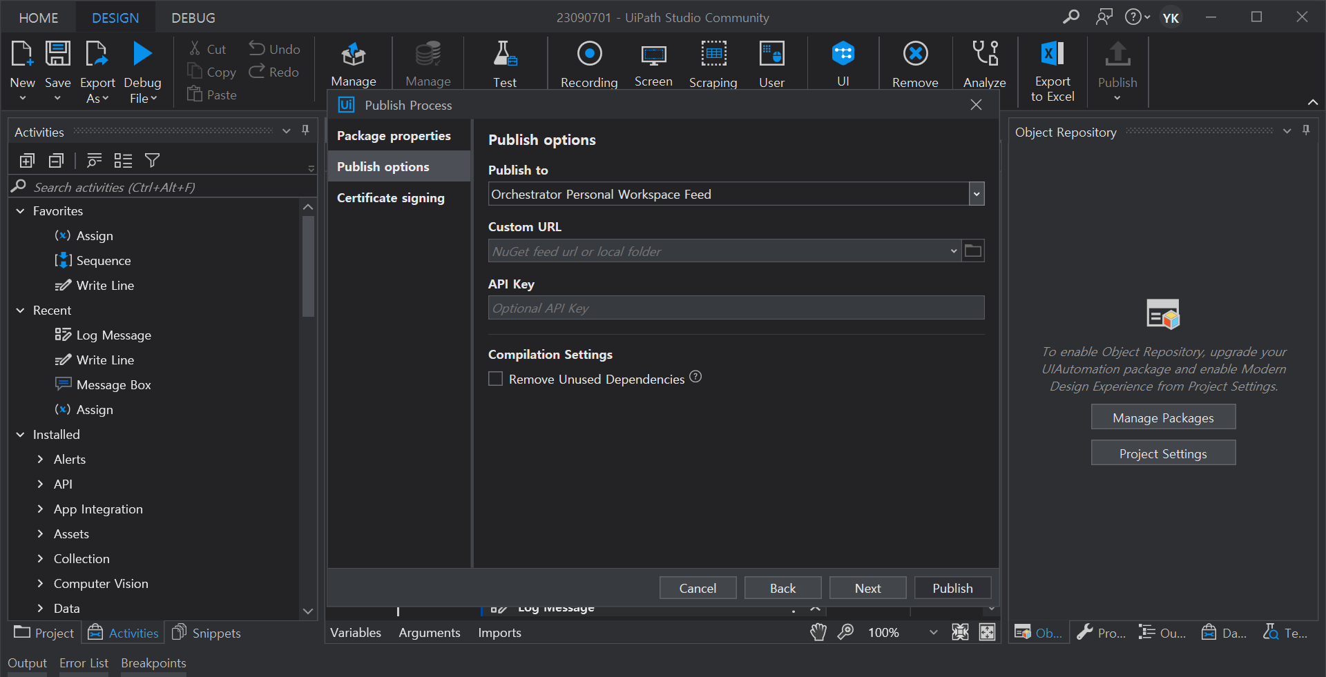
Task: Click the Next button
Action: (x=867, y=588)
